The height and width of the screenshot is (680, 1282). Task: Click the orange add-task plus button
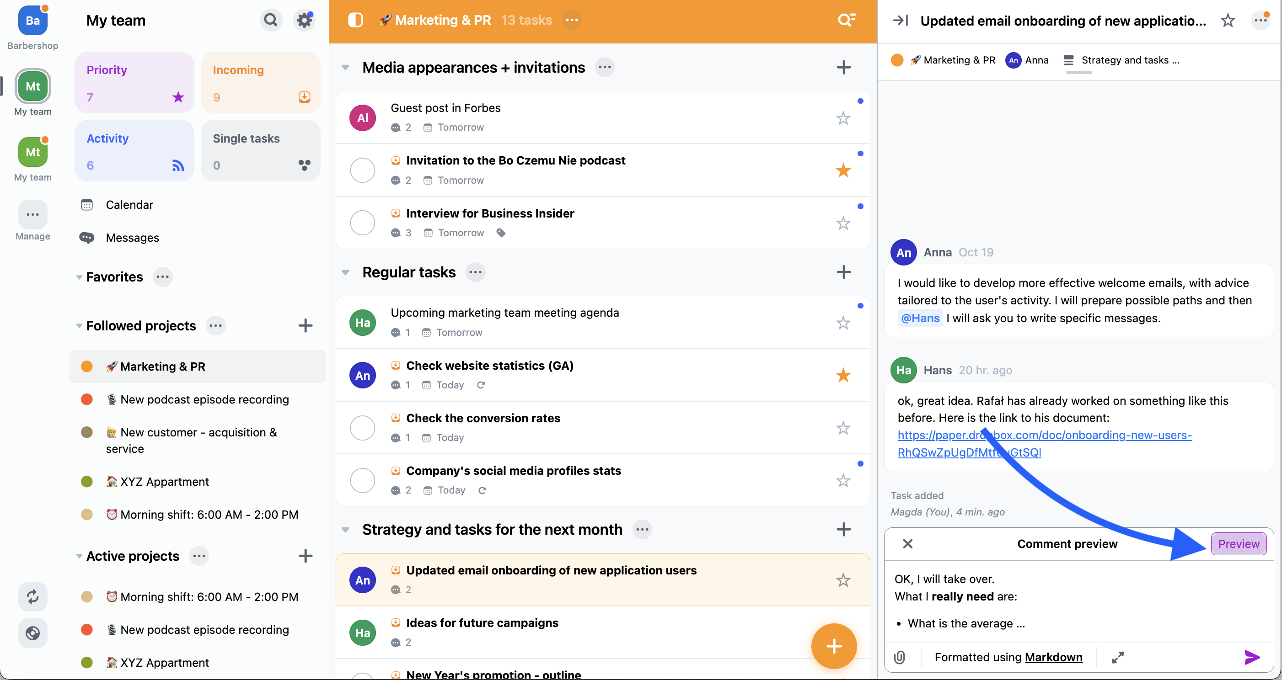coord(834,646)
